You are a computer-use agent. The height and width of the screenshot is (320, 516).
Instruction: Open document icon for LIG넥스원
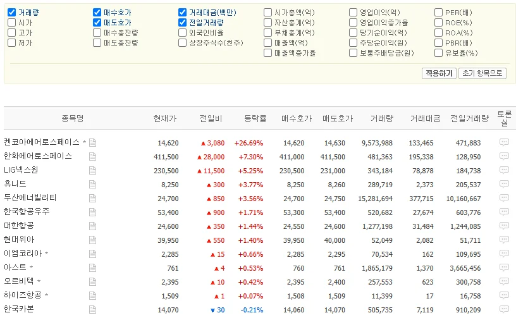[x=93, y=170]
